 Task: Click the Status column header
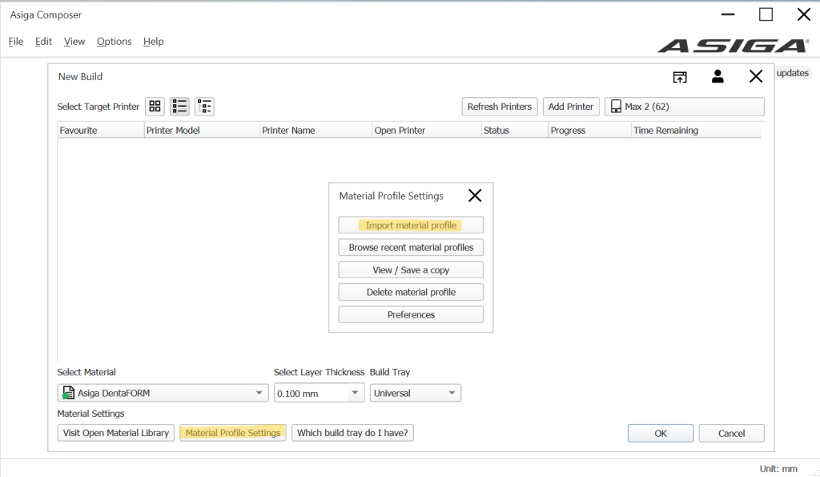pyautogui.click(x=515, y=131)
